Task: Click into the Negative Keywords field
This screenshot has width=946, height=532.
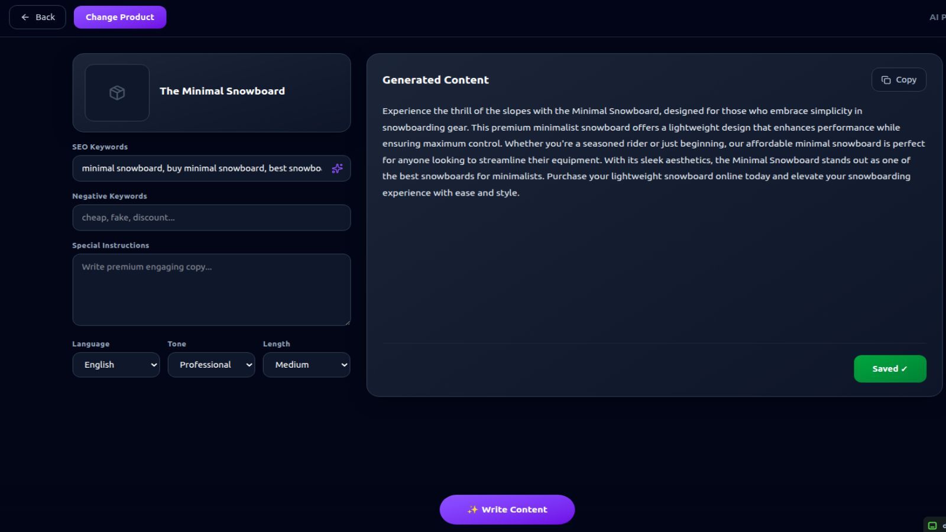Action: (212, 218)
